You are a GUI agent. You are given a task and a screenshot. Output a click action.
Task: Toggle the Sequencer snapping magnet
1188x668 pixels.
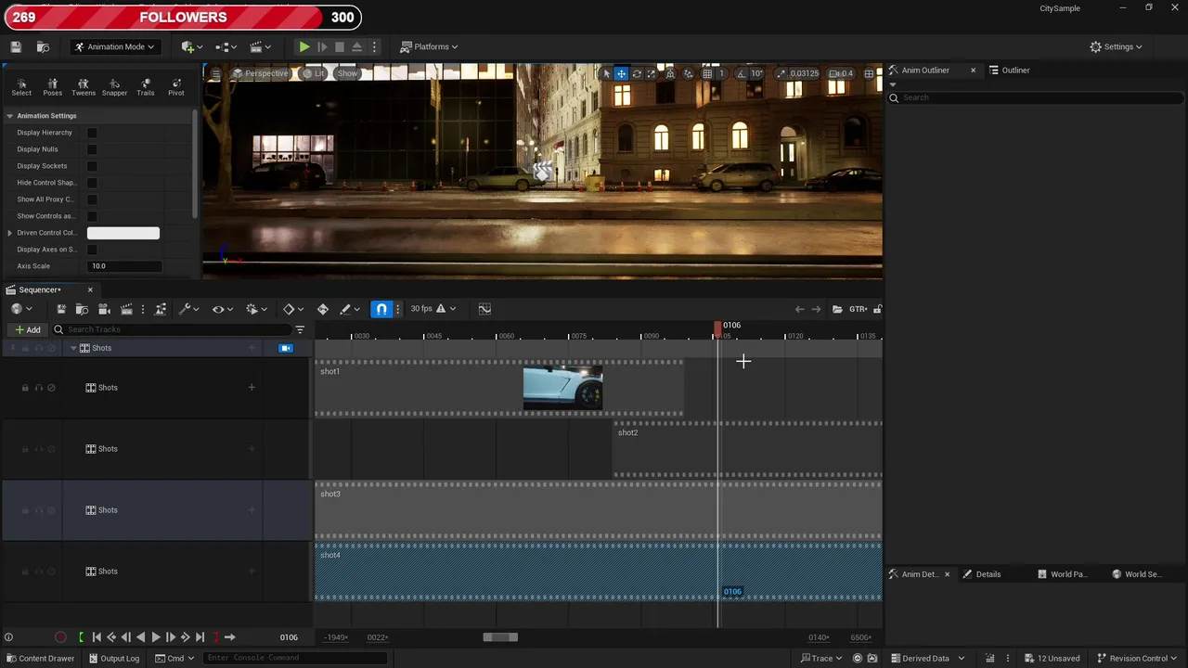[x=381, y=309]
